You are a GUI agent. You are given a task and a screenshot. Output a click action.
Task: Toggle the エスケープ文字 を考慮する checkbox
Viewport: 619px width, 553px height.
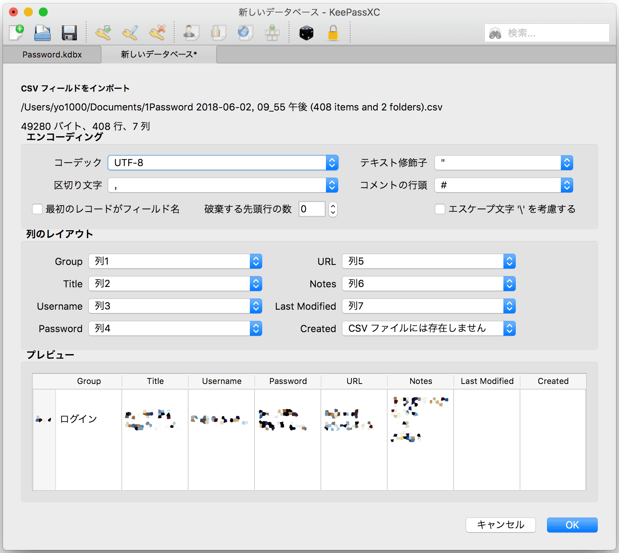[x=440, y=209]
